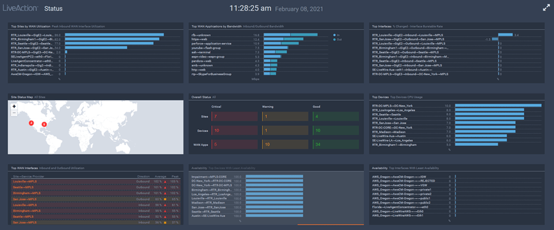Open Good Devices tile showing 10

tap(336, 131)
